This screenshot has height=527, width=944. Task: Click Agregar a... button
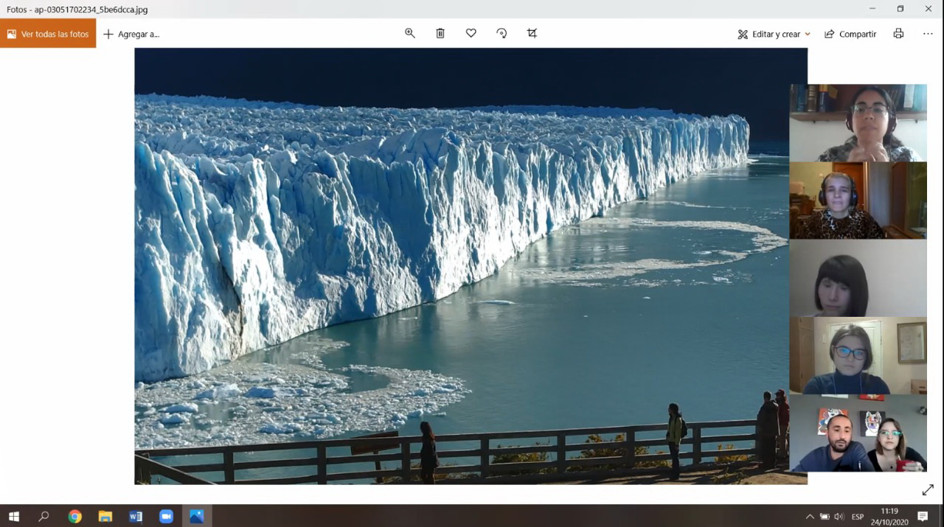tap(131, 34)
